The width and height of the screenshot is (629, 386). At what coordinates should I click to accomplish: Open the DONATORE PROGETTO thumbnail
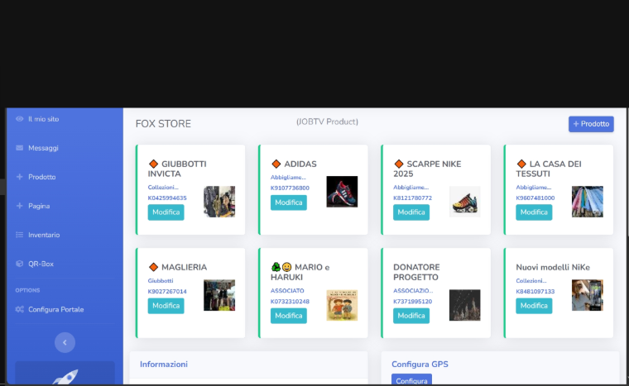point(464,305)
